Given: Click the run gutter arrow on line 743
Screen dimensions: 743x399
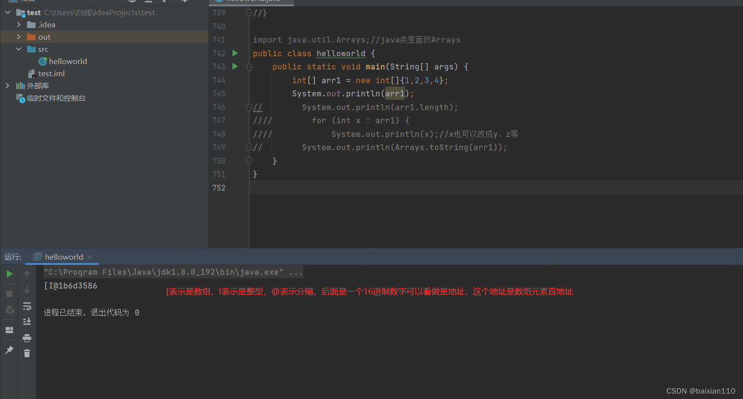Looking at the screenshot, I should (x=235, y=66).
